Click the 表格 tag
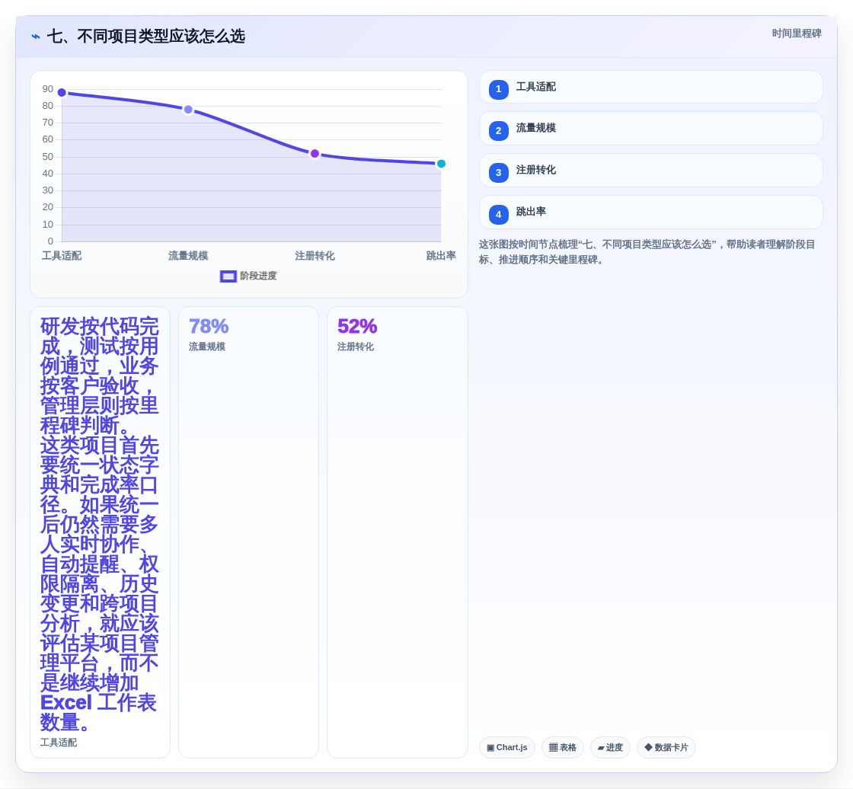This screenshot has height=789, width=853. tap(563, 748)
